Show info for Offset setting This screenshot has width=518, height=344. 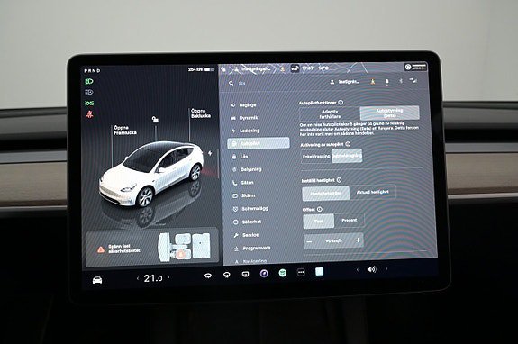click(x=320, y=209)
